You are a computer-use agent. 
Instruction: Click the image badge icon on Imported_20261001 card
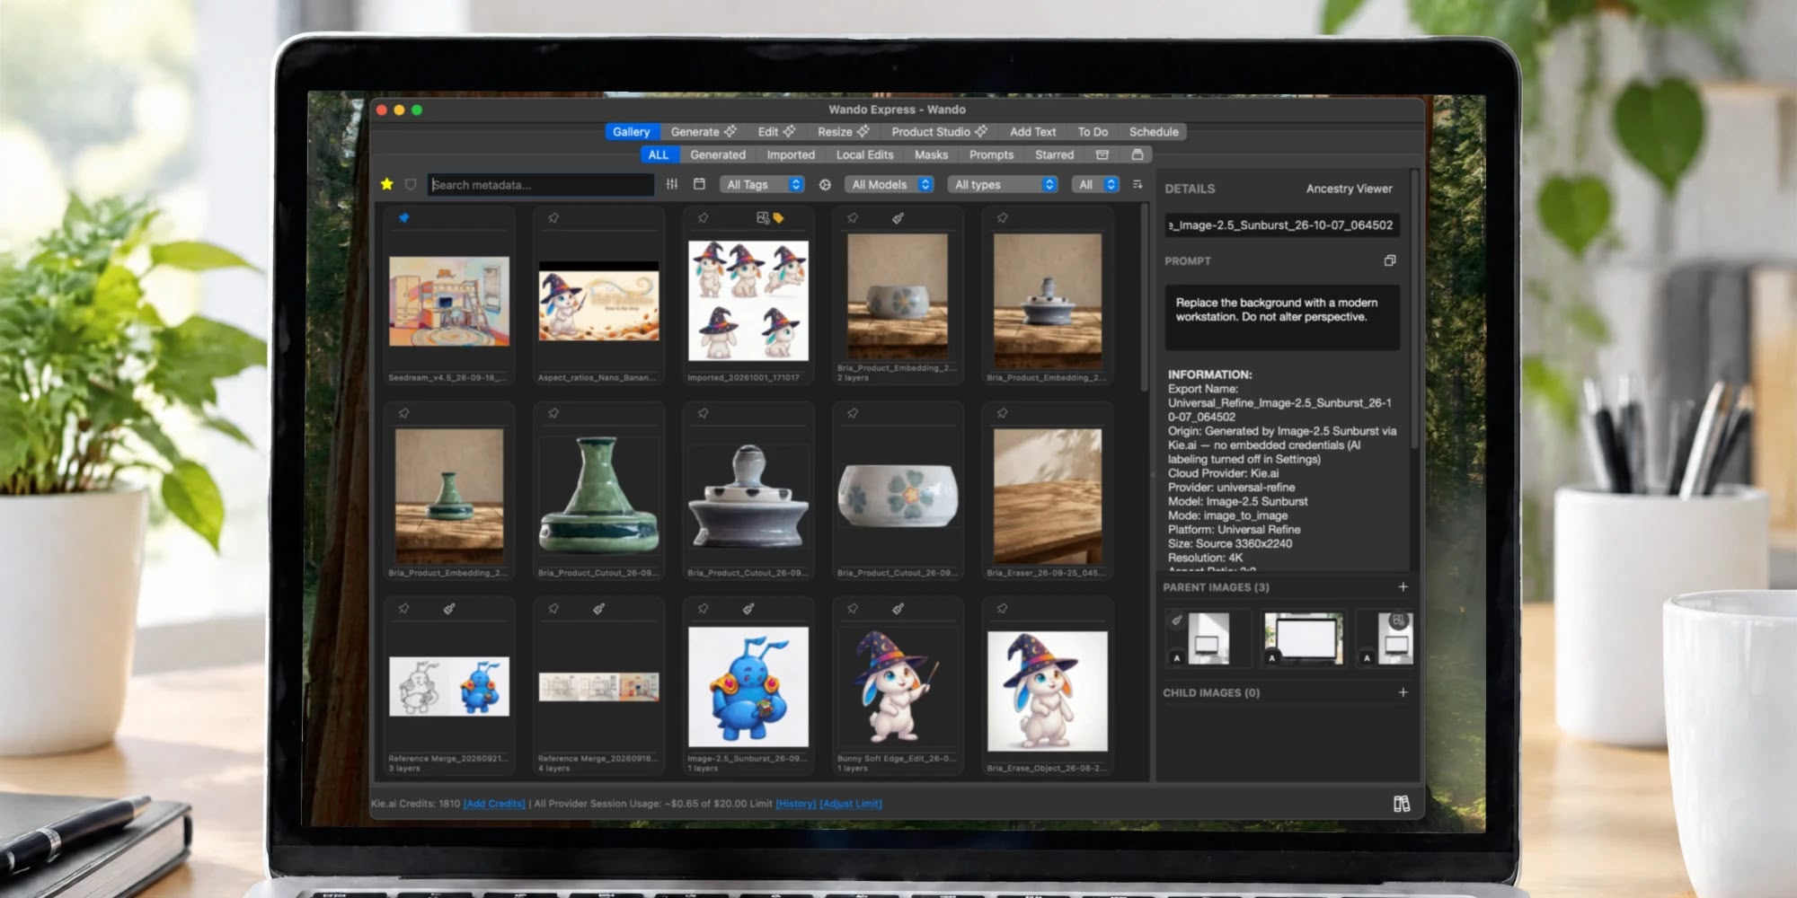coord(763,217)
